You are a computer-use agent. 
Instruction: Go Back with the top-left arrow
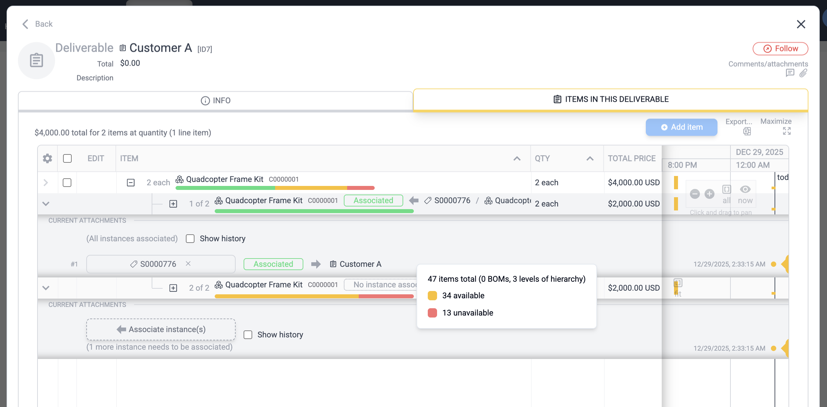26,24
